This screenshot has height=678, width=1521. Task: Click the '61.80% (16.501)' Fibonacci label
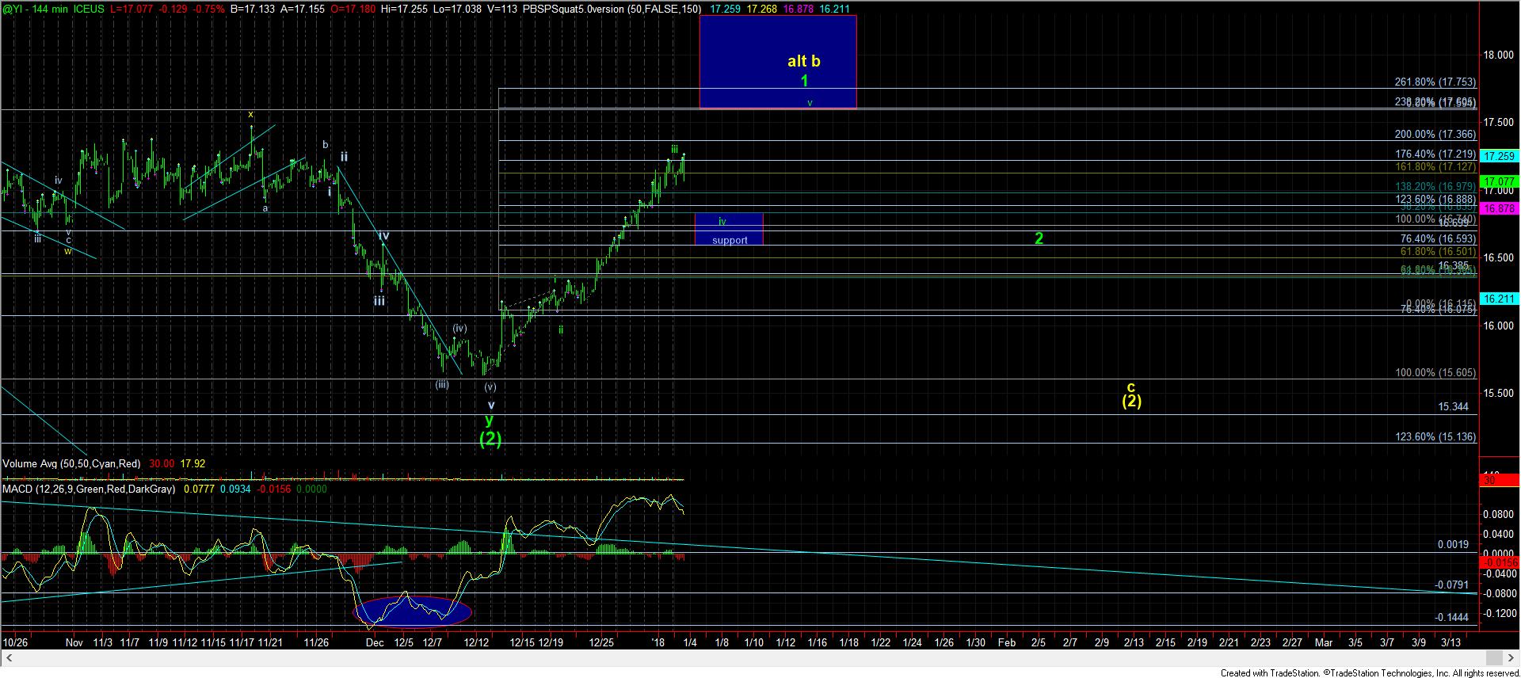click(1438, 252)
